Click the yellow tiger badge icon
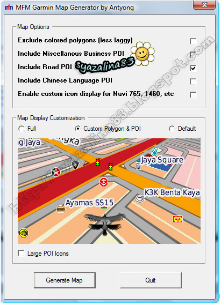Viewport: 221px width, 305px height. [24, 233]
